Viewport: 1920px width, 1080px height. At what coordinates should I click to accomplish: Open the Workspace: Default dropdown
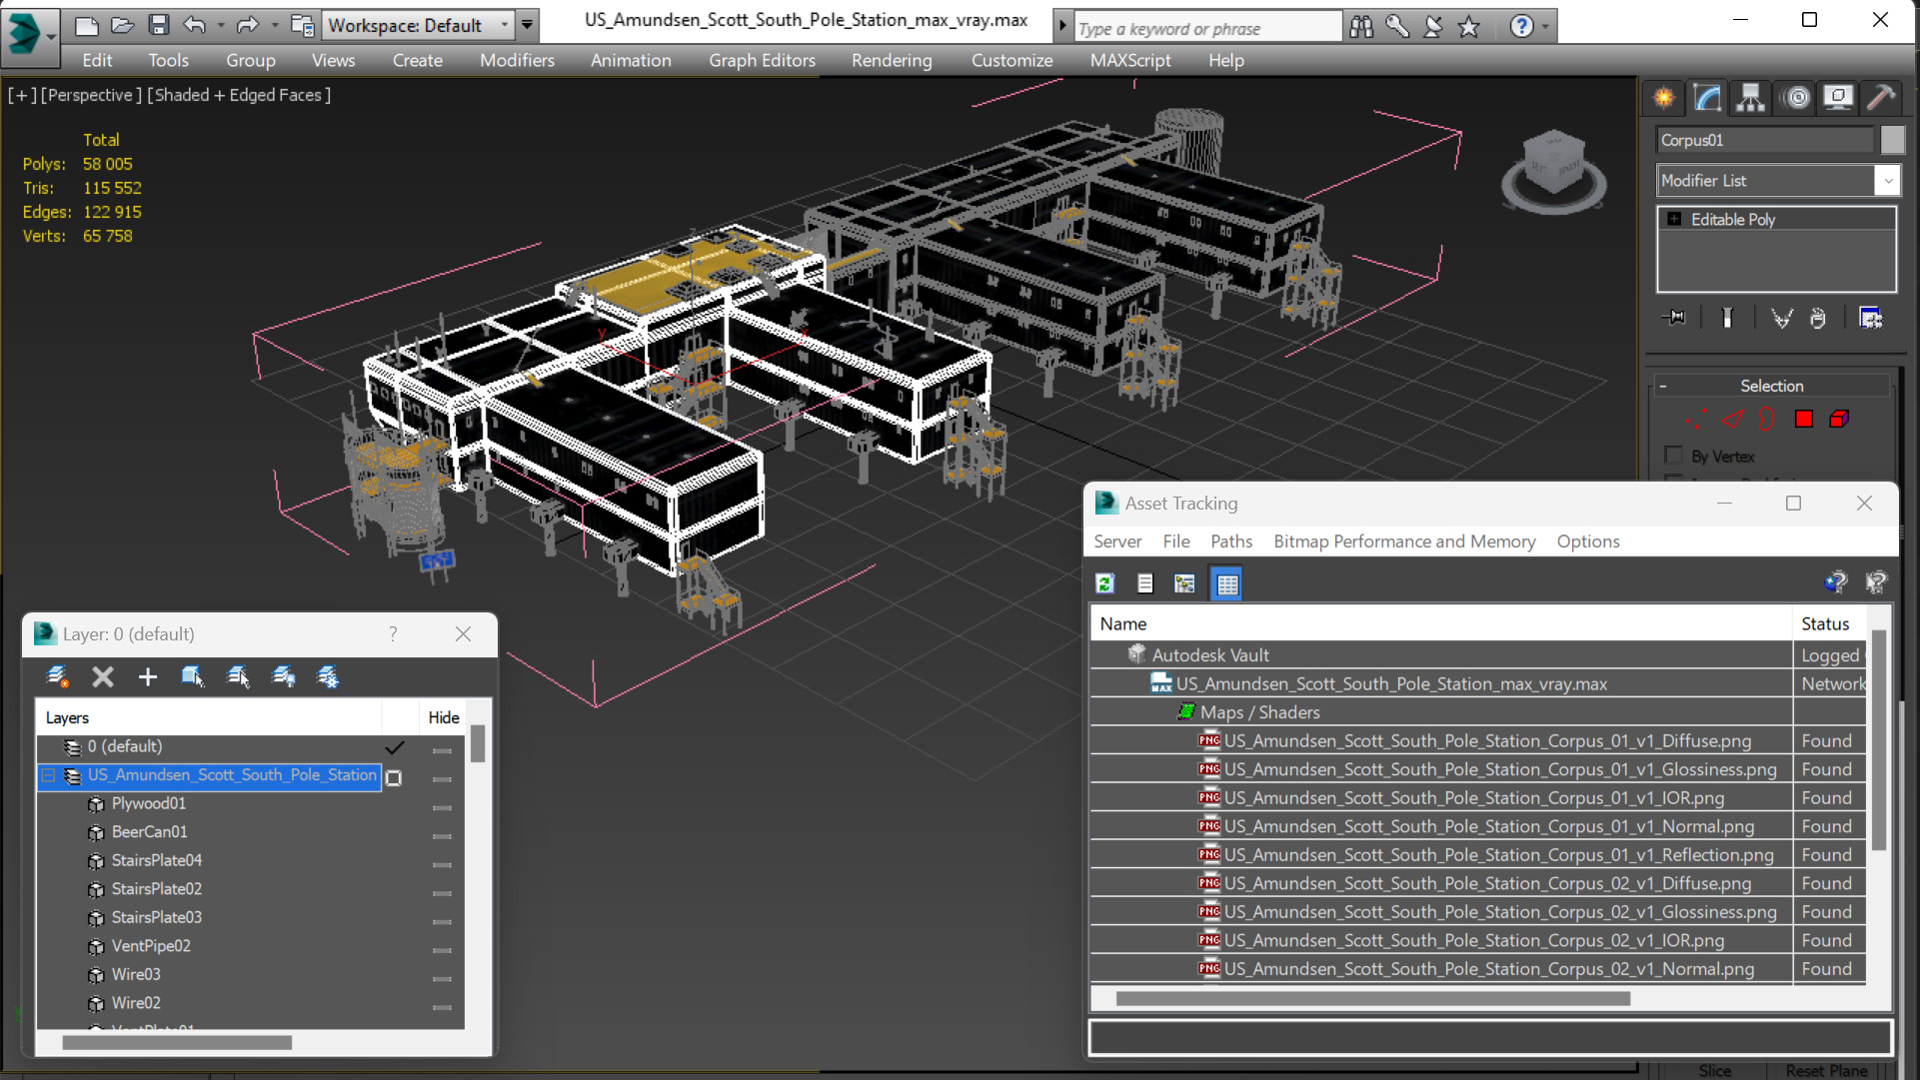click(419, 25)
